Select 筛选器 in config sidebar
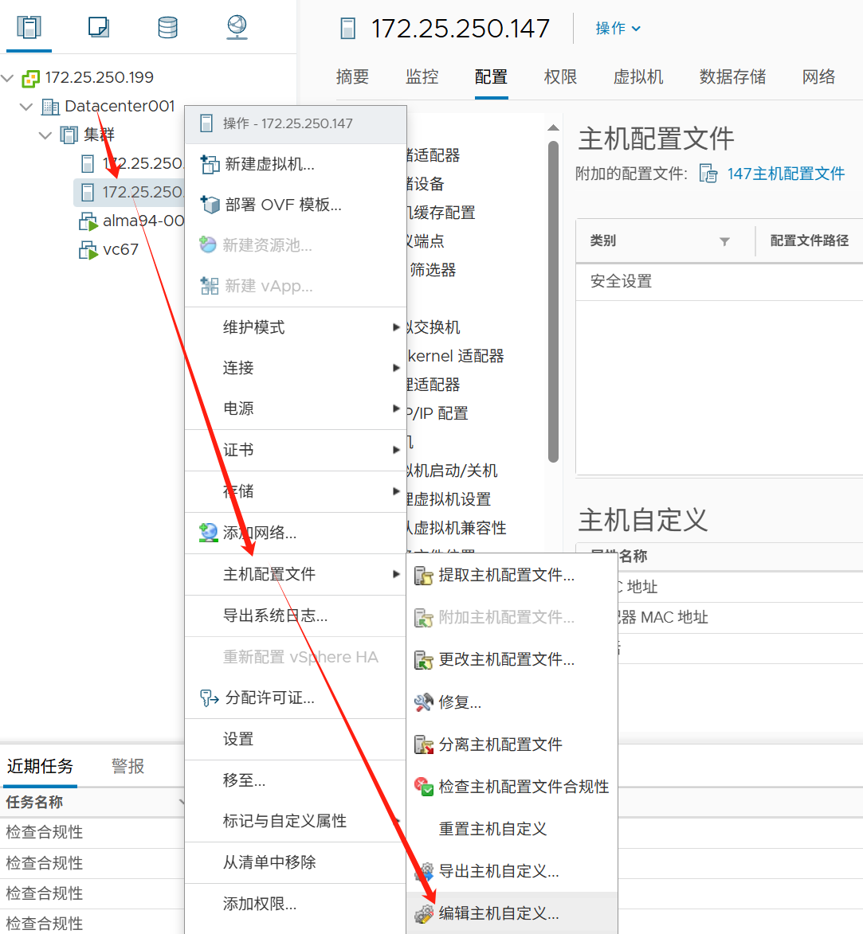 (433, 271)
